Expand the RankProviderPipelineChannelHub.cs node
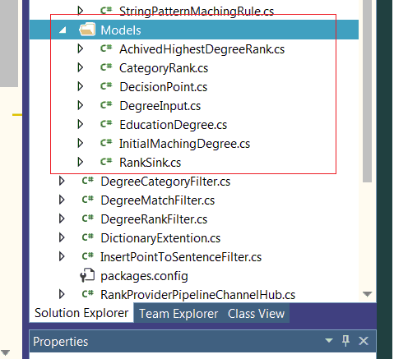Viewport: 394px width, 359px height. click(x=62, y=294)
